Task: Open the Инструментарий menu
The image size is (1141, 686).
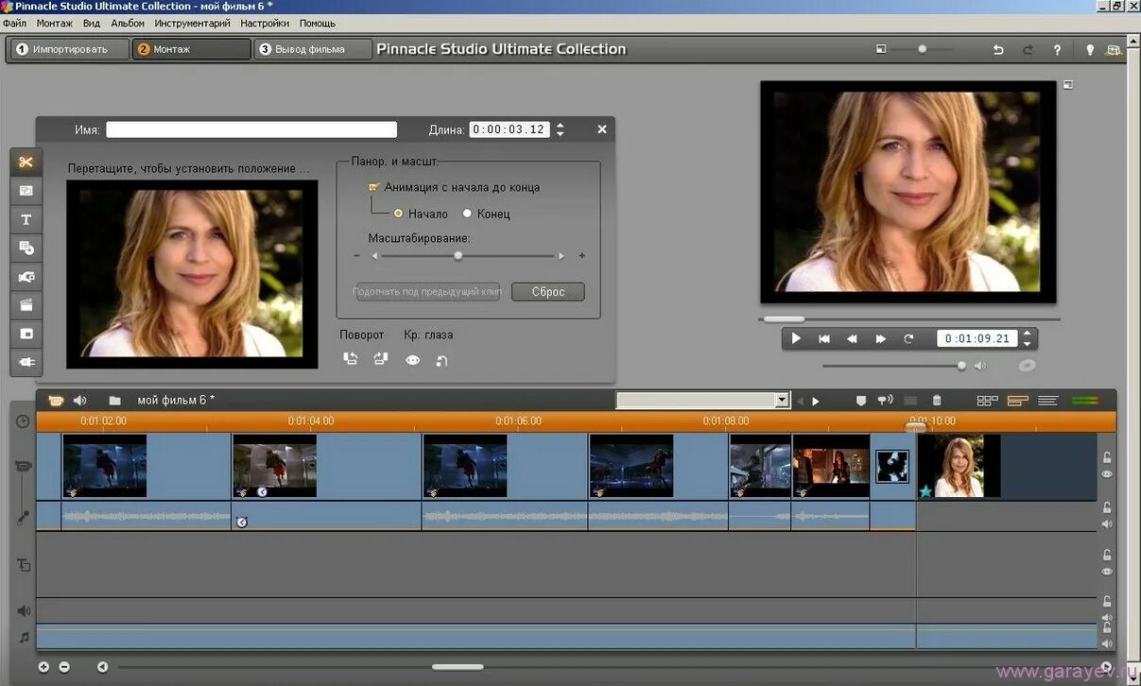Action: point(193,23)
